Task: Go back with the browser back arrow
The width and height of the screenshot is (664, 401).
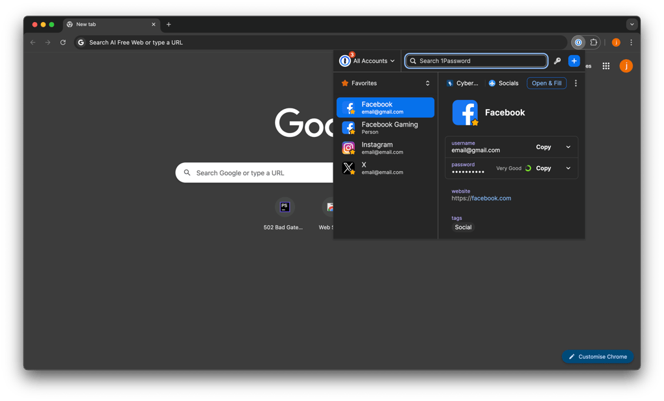Action: (33, 42)
